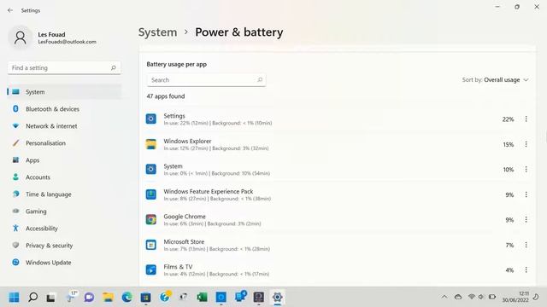
Task: Click the System breadcrumb link
Action: click(157, 32)
